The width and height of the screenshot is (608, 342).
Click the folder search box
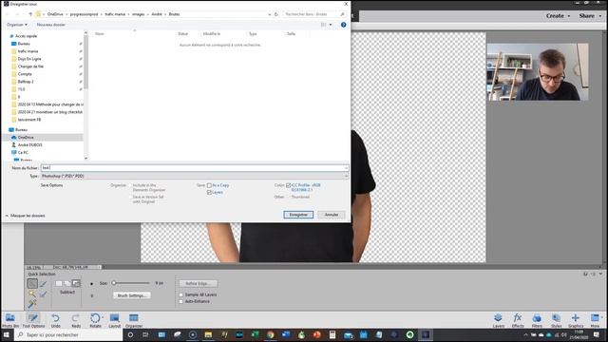tap(313, 14)
